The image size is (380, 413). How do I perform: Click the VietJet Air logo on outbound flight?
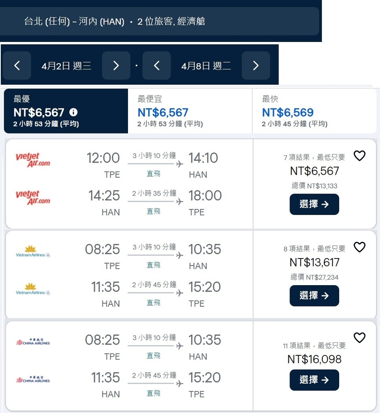pyautogui.click(x=33, y=160)
